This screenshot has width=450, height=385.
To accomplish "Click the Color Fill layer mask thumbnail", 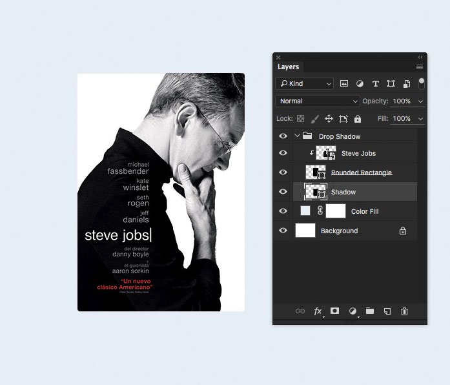I will [336, 211].
